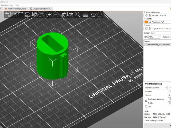Paste object from clipboard icon
This screenshot has height=128, width=171.
42,15
